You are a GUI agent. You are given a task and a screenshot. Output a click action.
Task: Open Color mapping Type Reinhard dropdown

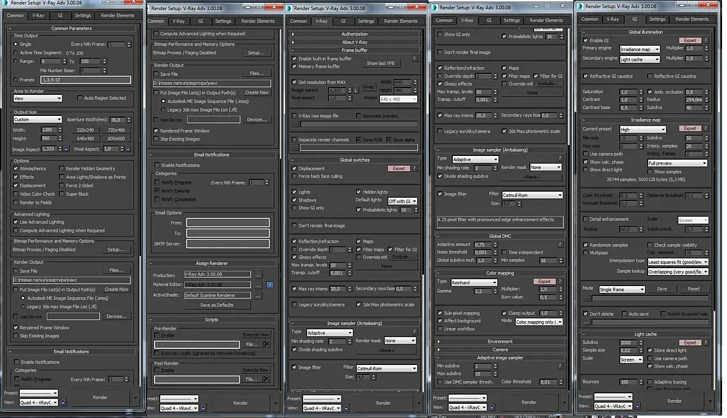[474, 282]
